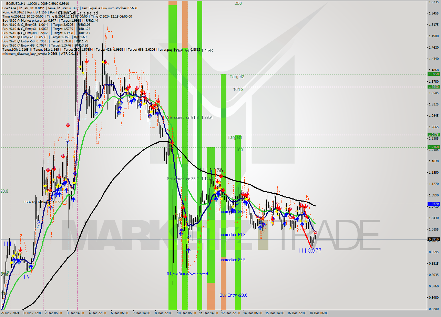Click the '8 Dec 22:00' time axis label
441x317 pixels.
(163, 313)
